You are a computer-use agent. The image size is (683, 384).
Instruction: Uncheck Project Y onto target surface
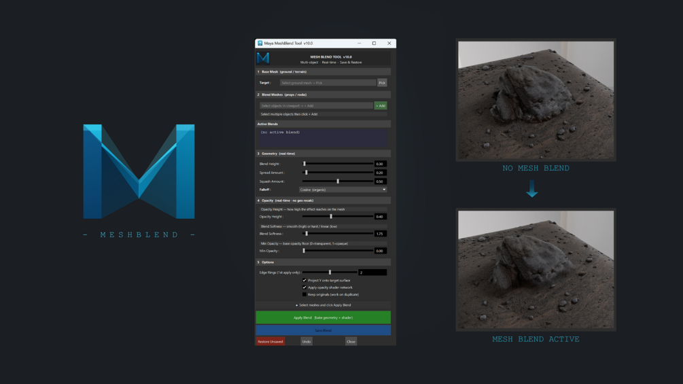click(304, 281)
